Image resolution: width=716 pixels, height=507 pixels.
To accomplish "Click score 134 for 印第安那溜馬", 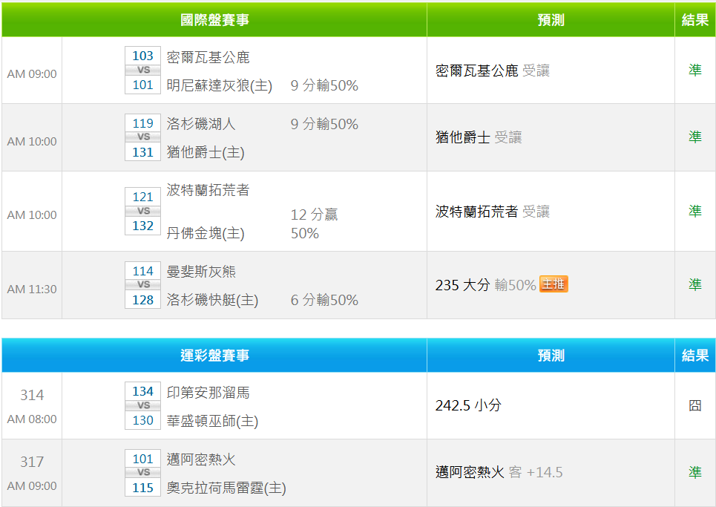I will click(x=143, y=391).
